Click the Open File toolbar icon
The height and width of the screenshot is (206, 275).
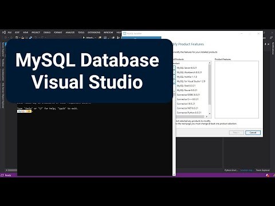point(23,38)
